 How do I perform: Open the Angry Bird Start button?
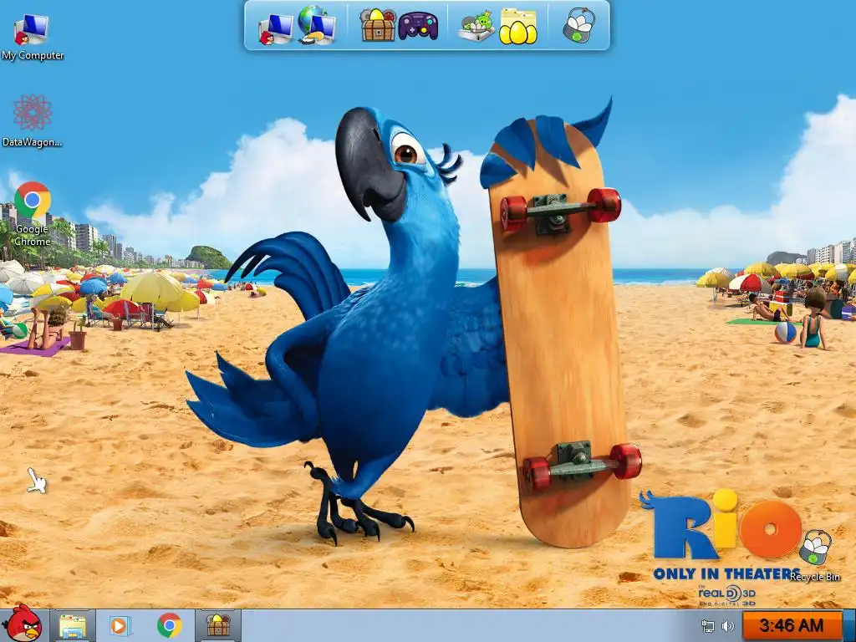[23, 624]
